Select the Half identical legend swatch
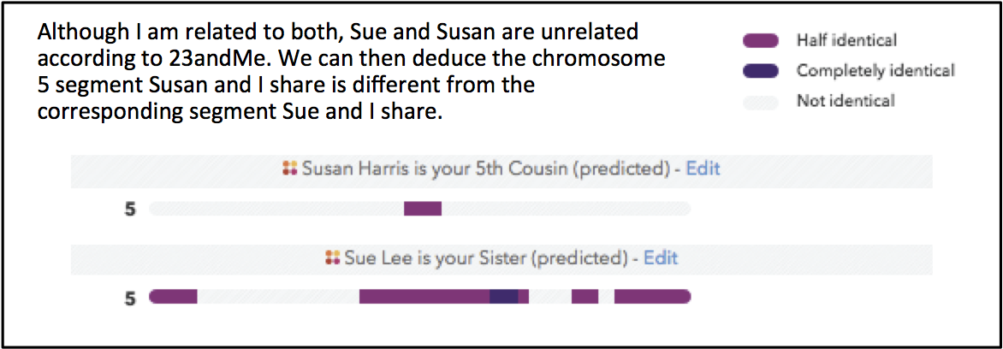Viewport: 1003px width, 349px height. point(760,42)
